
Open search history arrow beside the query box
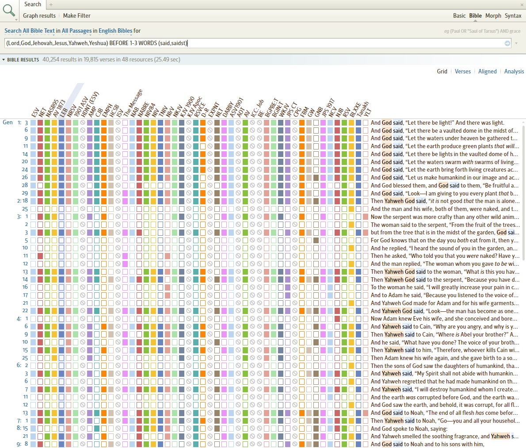516,43
